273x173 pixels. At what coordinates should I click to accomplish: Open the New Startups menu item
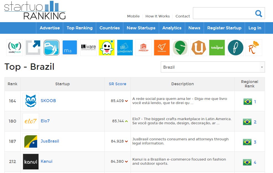point(141,28)
